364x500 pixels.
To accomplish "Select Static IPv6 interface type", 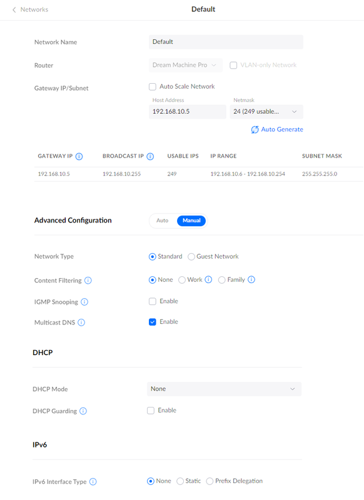I will [180, 481].
